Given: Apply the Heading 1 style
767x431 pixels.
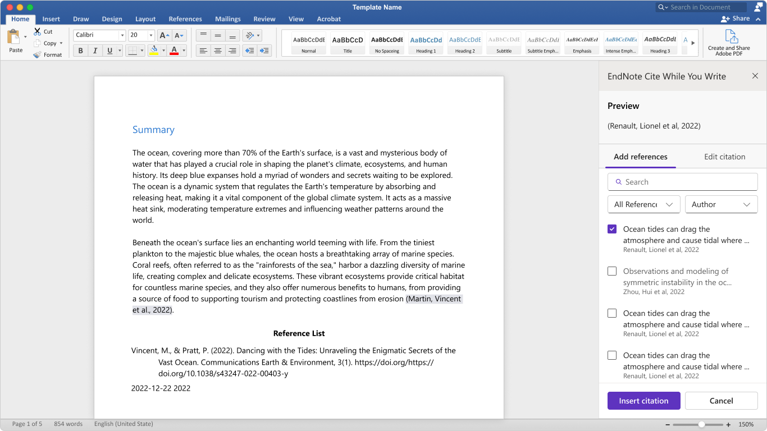Looking at the screenshot, I should pyautogui.click(x=426, y=43).
